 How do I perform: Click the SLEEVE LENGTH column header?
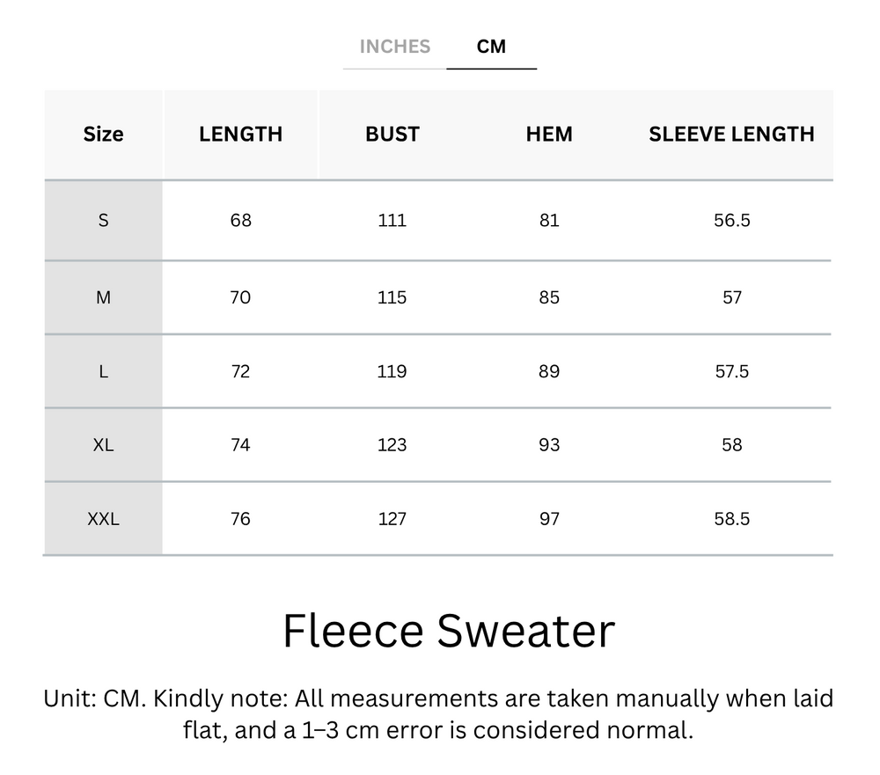(731, 135)
